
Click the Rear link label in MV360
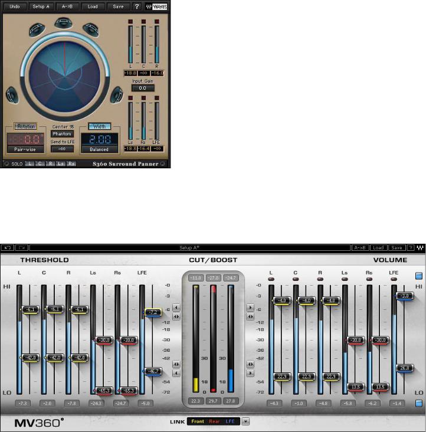(214, 421)
